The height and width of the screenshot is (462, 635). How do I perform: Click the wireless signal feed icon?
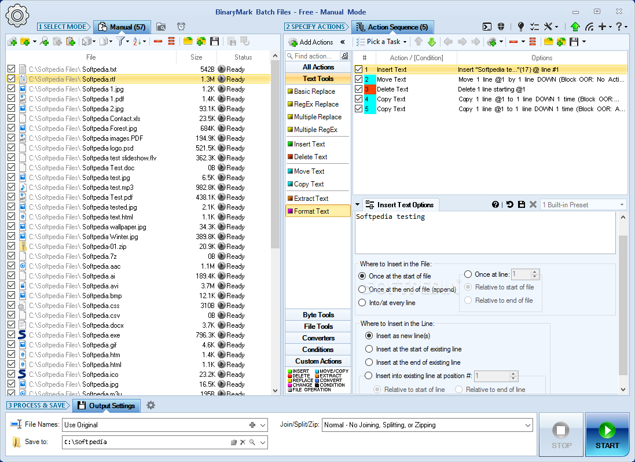pyautogui.click(x=589, y=27)
